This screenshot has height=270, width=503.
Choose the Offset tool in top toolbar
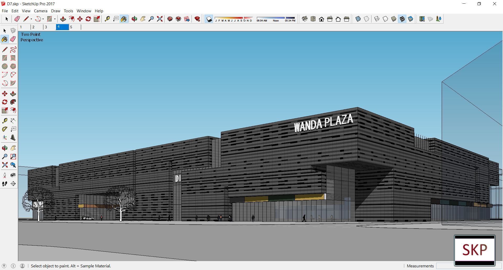(71, 19)
